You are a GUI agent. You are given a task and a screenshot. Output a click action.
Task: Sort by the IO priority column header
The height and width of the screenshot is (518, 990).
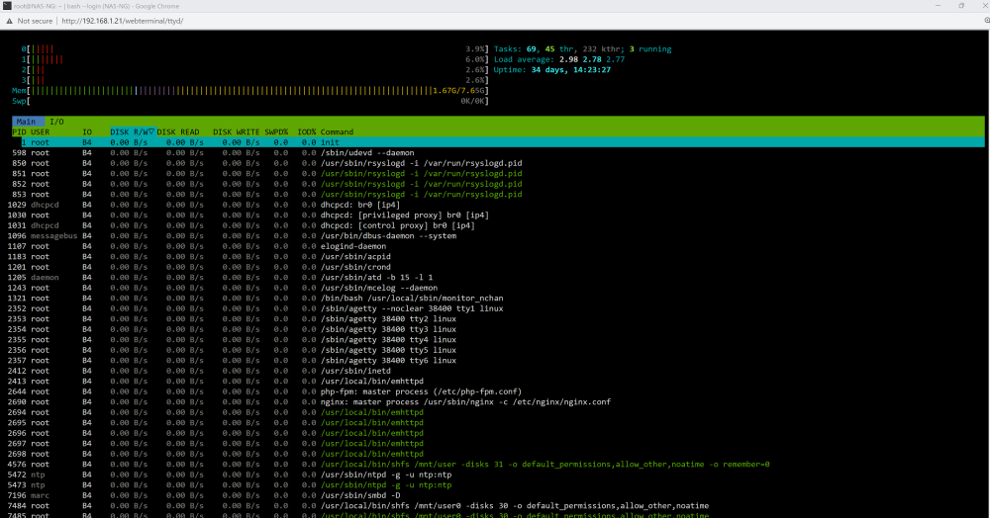(x=87, y=131)
